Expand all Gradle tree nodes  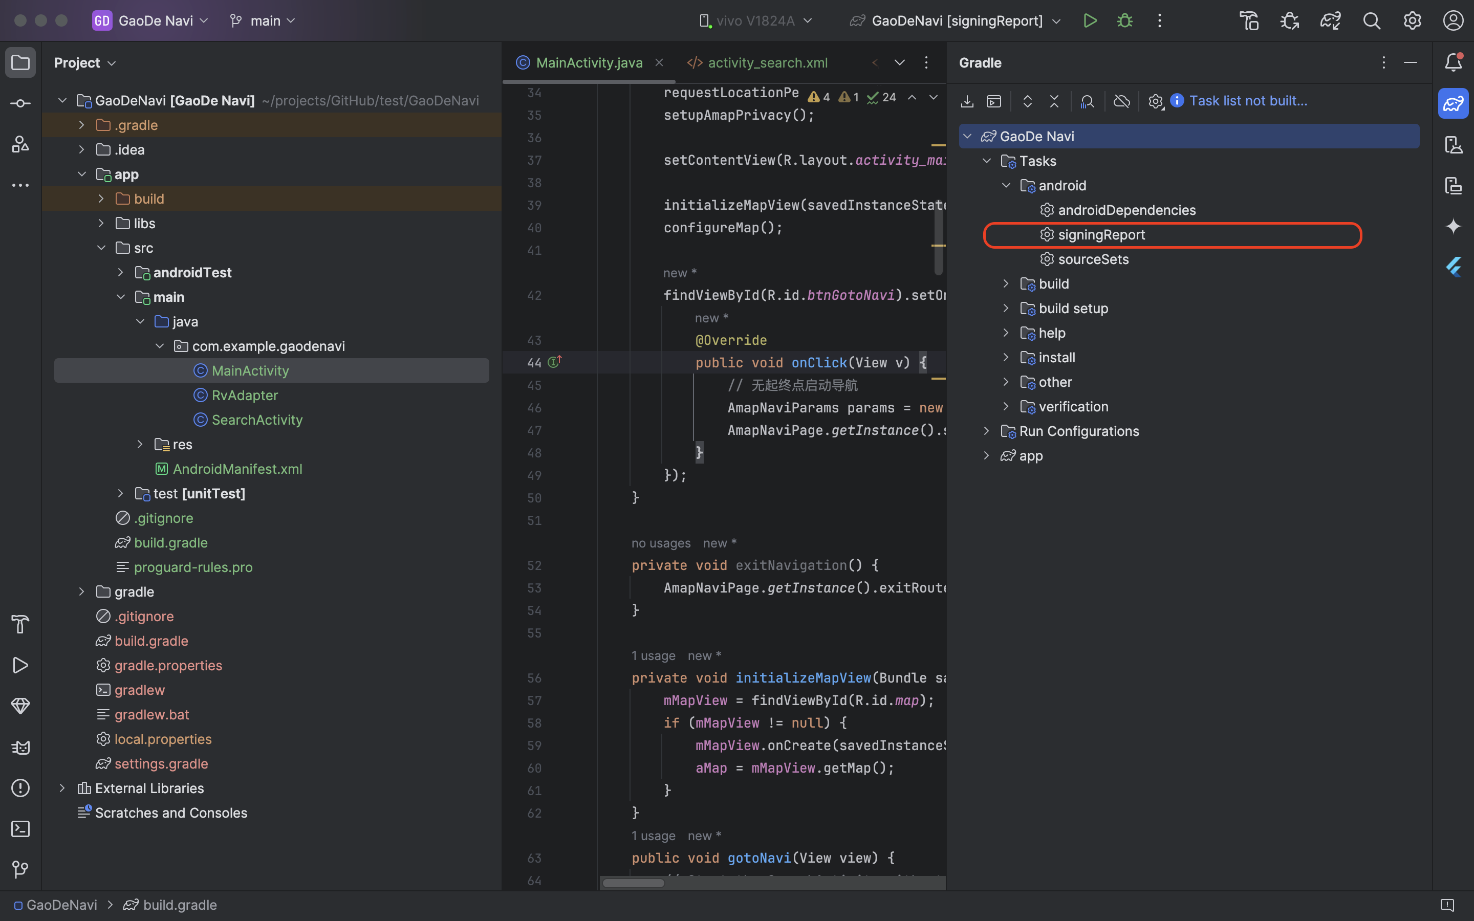1028,101
